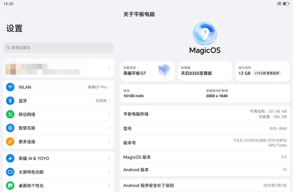
Task: Open the 平板电脑存储 row
Action: click(x=205, y=114)
